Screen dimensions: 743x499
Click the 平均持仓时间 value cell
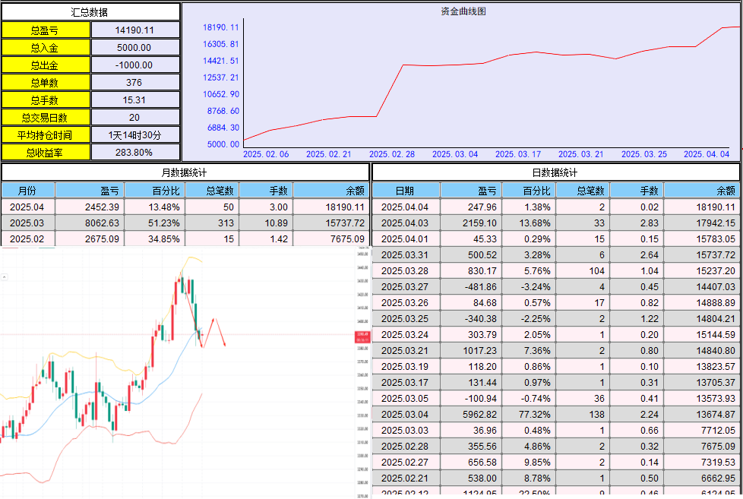[x=135, y=135]
